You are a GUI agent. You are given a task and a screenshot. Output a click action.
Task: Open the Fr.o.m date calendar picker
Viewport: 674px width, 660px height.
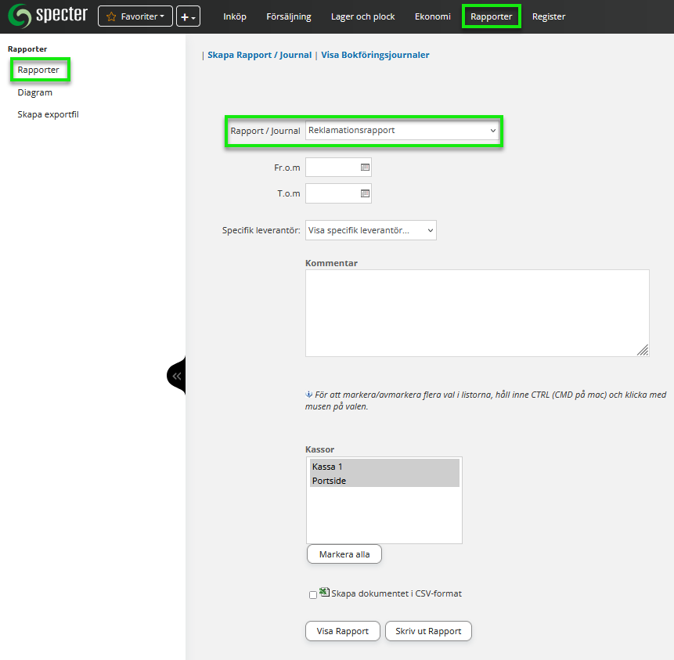coord(365,168)
